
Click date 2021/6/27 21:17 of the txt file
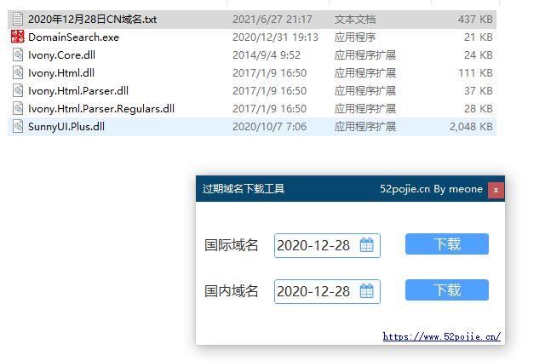(272, 19)
